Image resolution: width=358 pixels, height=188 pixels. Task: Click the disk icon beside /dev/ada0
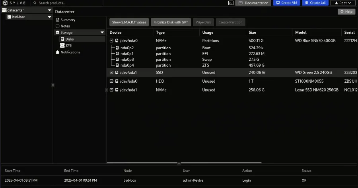click(117, 81)
